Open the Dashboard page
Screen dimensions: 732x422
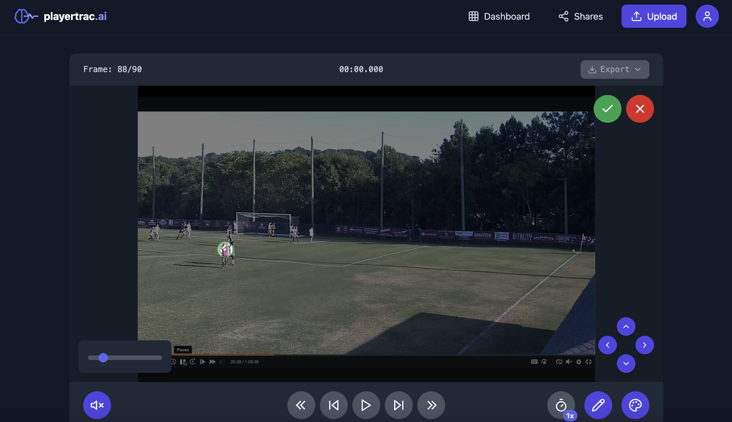tap(499, 16)
